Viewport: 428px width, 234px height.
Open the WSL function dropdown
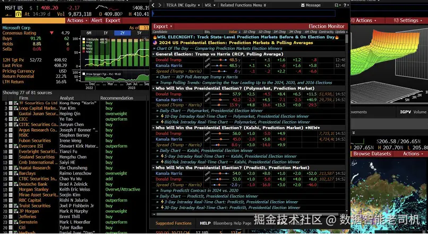pyautogui.click(x=210, y=5)
